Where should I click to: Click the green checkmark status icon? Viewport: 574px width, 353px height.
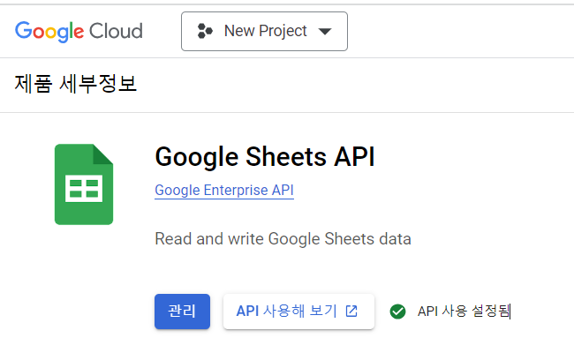(x=397, y=312)
